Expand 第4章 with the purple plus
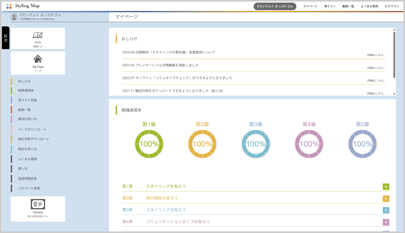Viewport: 405px width, 233px height. [x=386, y=222]
